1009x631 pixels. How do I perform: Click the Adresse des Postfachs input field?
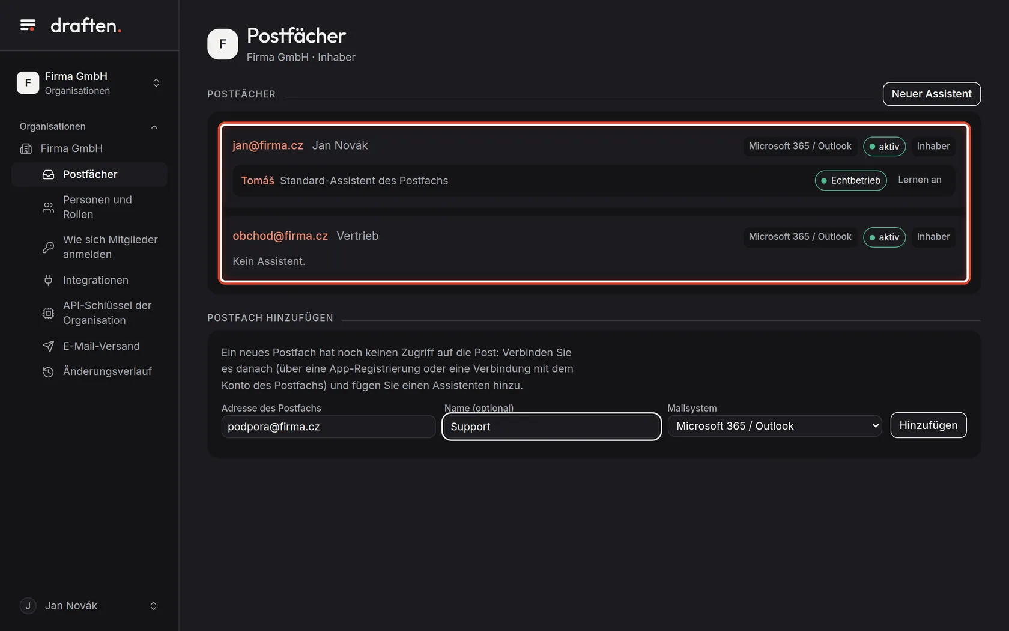329,427
